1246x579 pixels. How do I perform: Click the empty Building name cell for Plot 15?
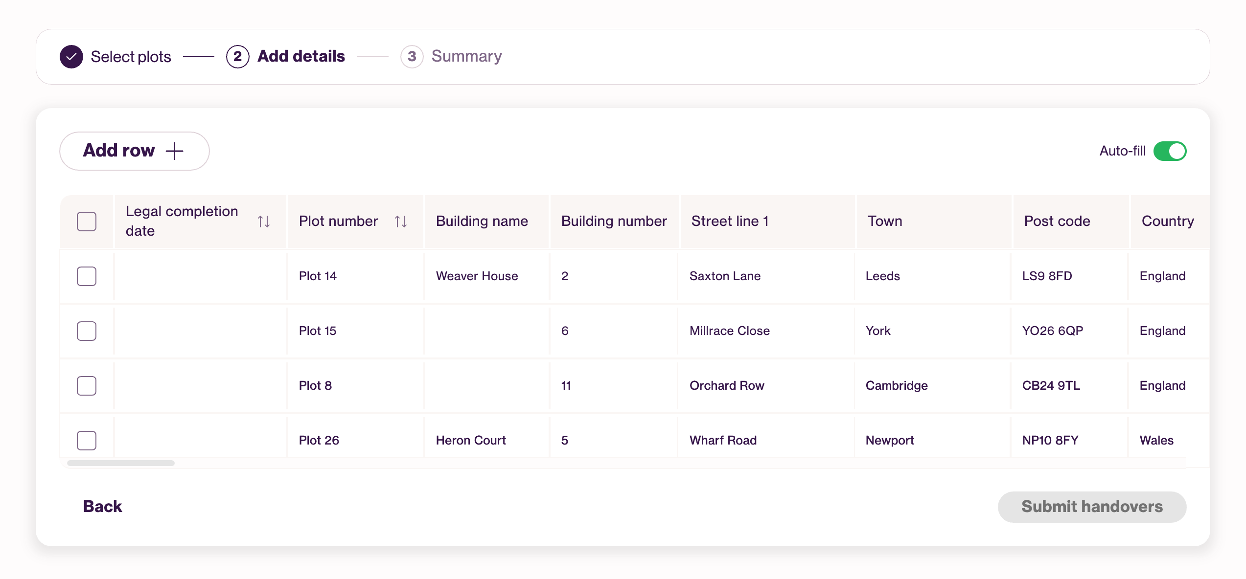[486, 331]
